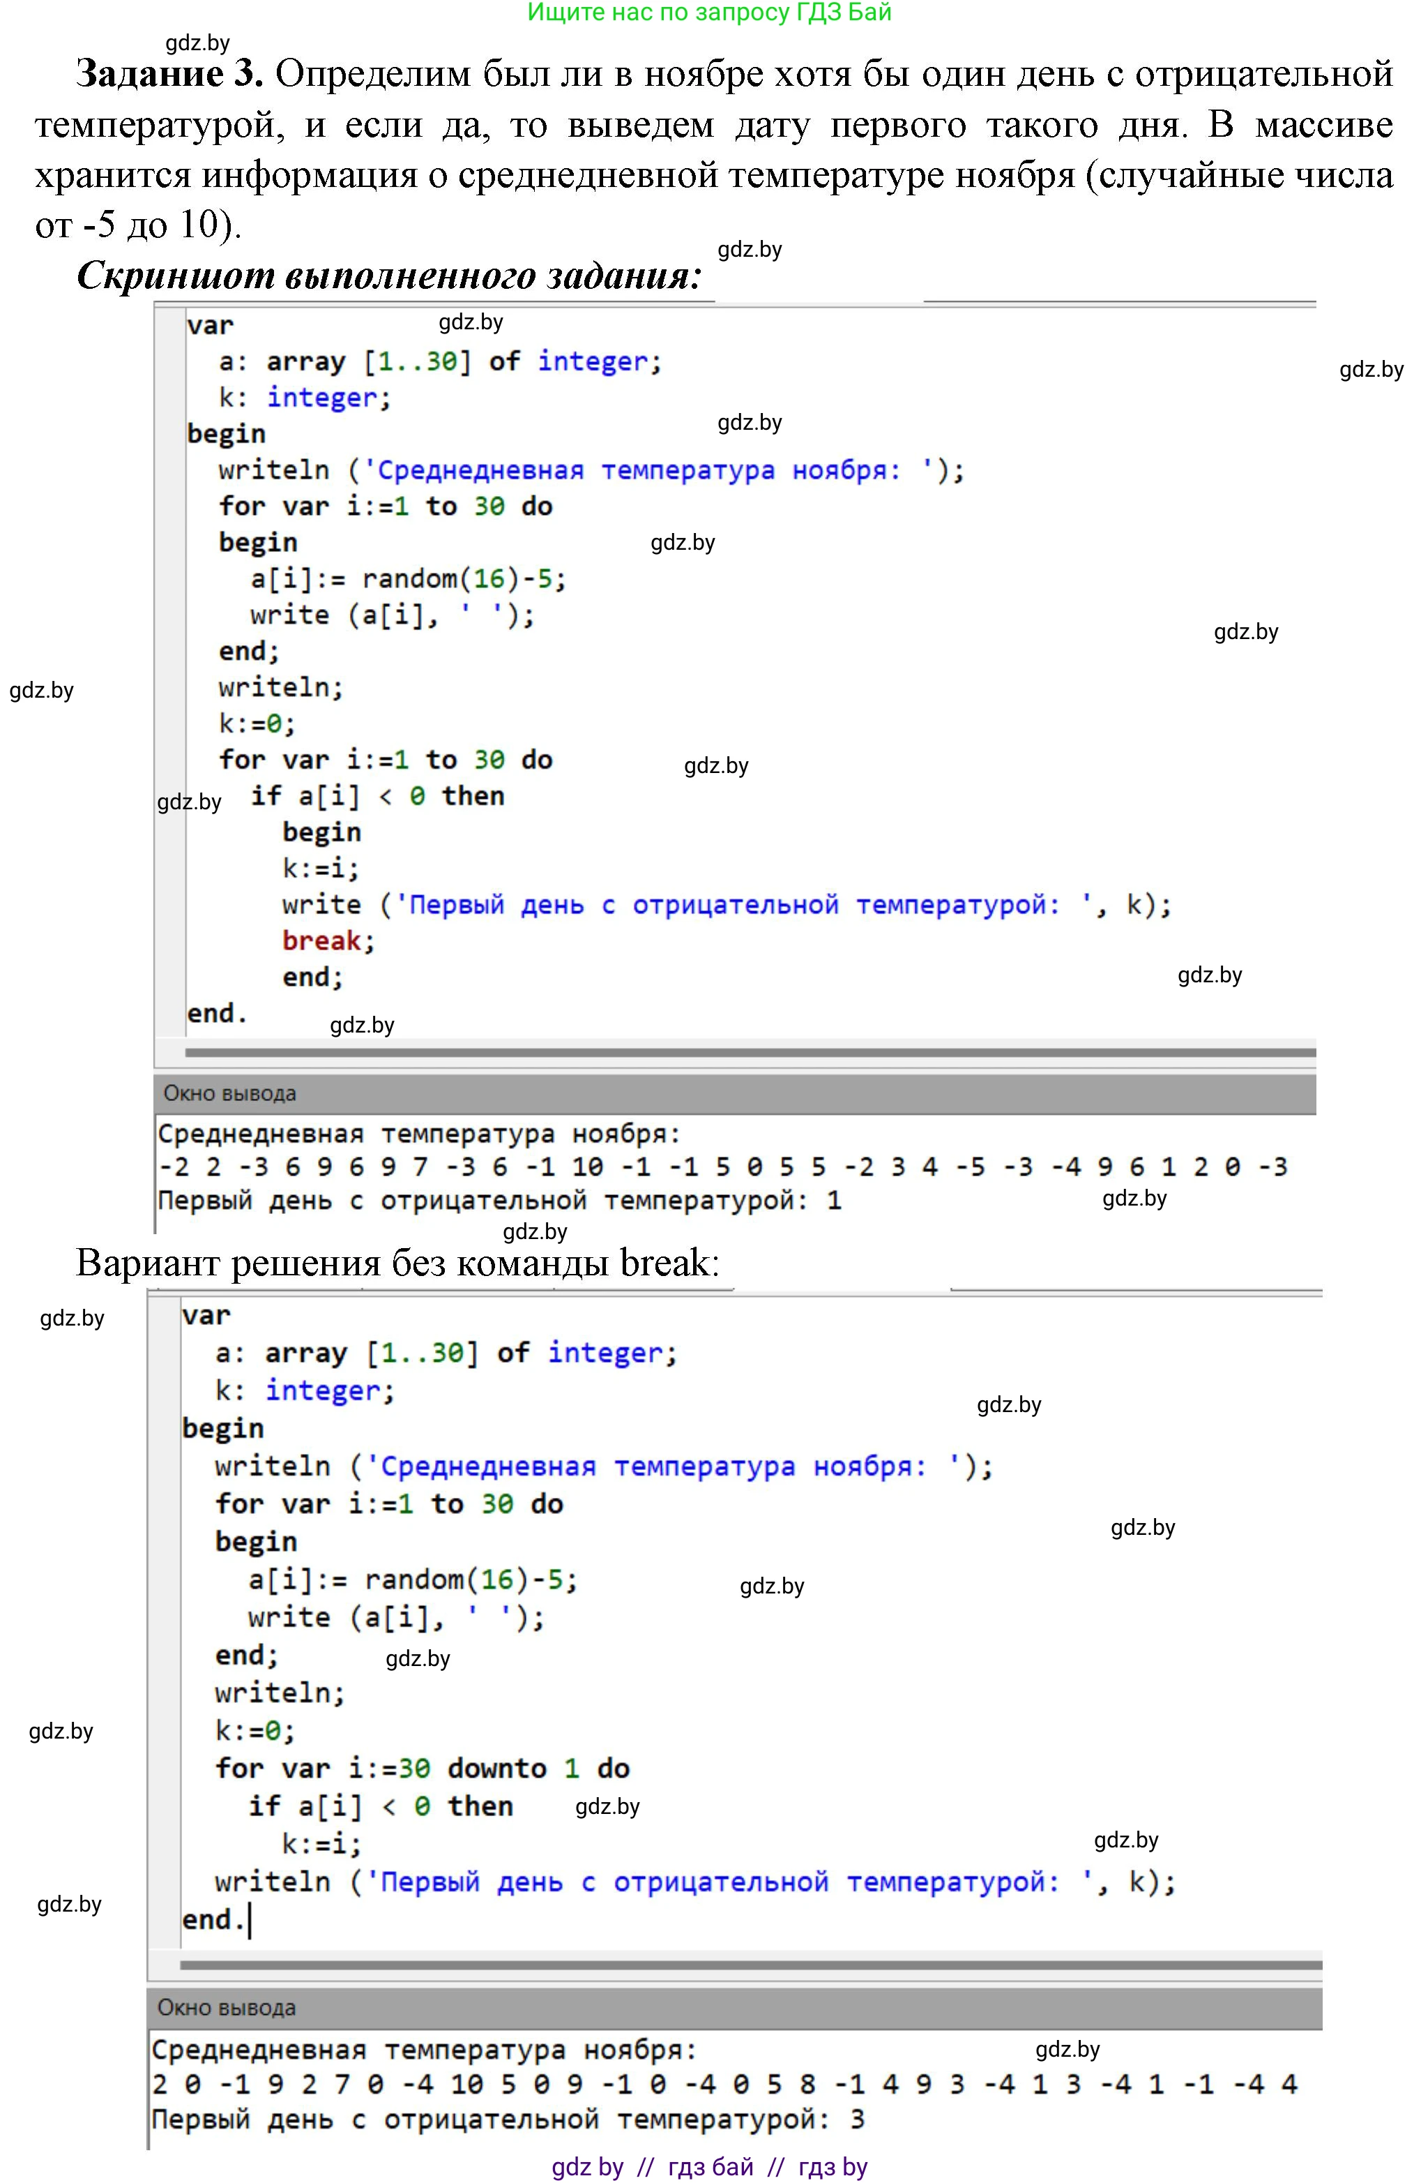Place cursor after final 'end.' in second editor

pos(250,1920)
